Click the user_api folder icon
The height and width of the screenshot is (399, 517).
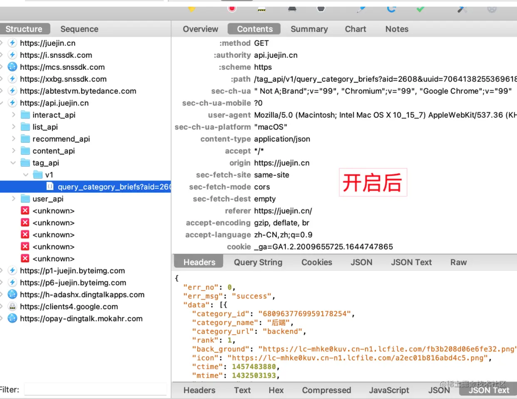pyautogui.click(x=25, y=199)
